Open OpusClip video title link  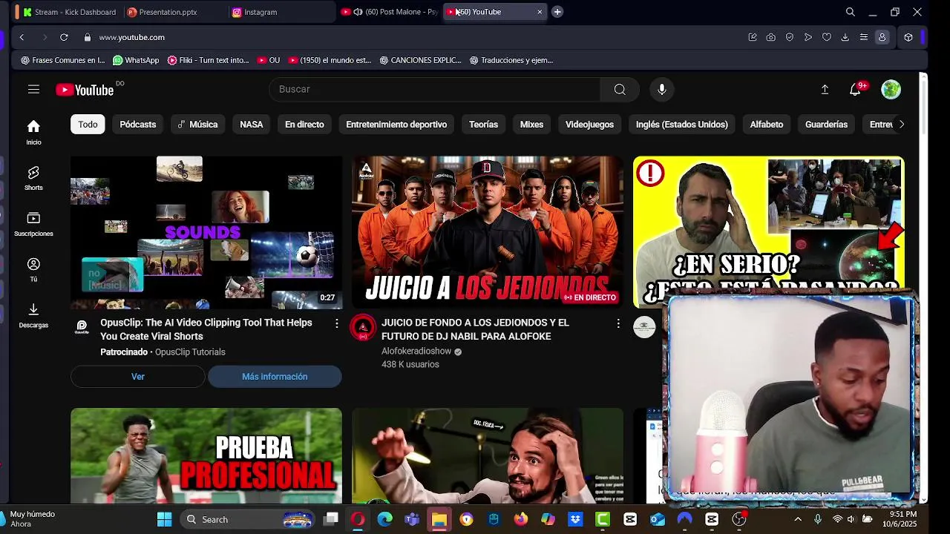coord(206,329)
